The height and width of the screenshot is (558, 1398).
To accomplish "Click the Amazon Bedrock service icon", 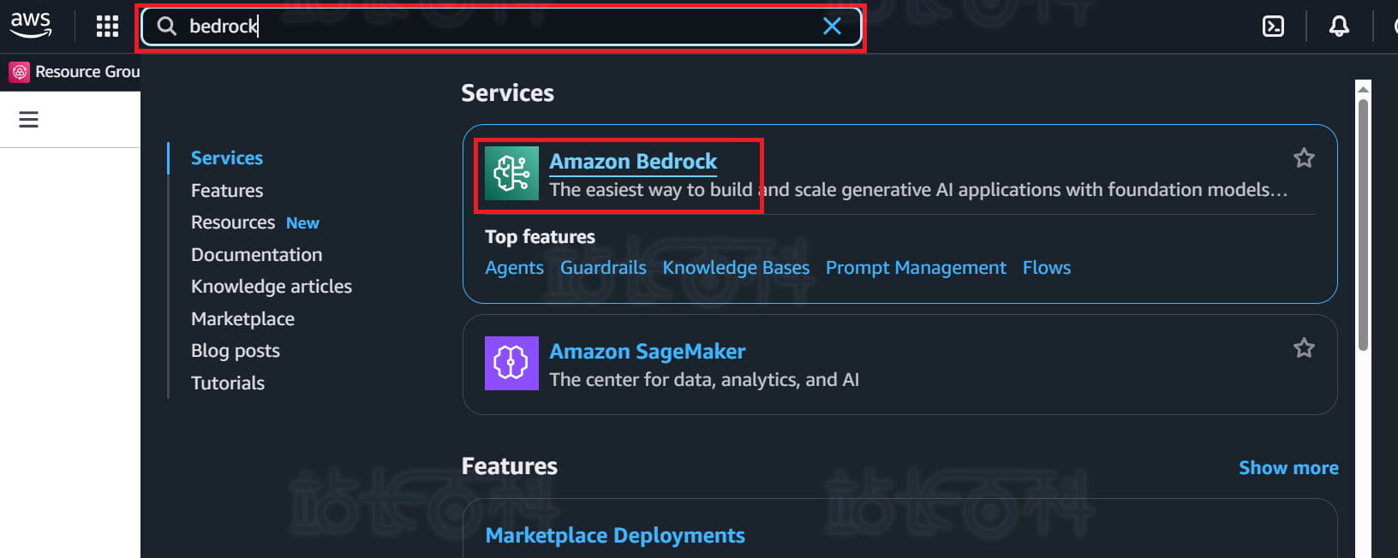I will pos(511,174).
